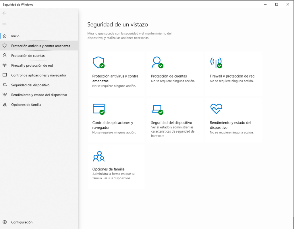
Task: Click the gear icon next to Configuración
Action: (5, 222)
